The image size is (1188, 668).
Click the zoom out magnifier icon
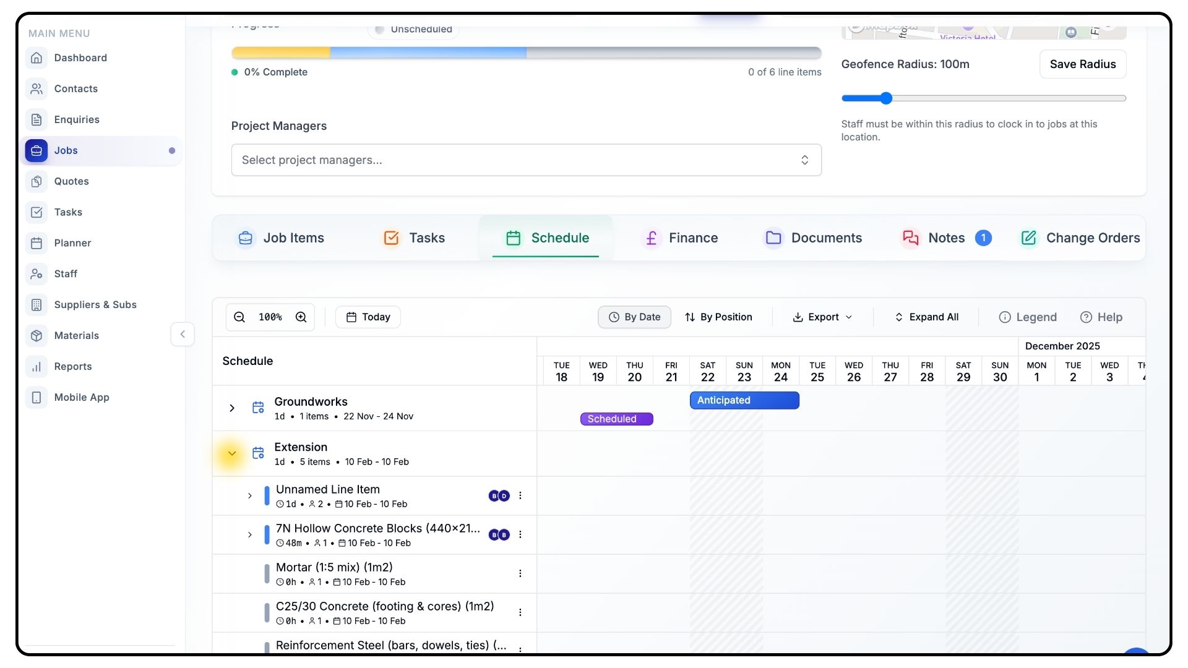[239, 317]
